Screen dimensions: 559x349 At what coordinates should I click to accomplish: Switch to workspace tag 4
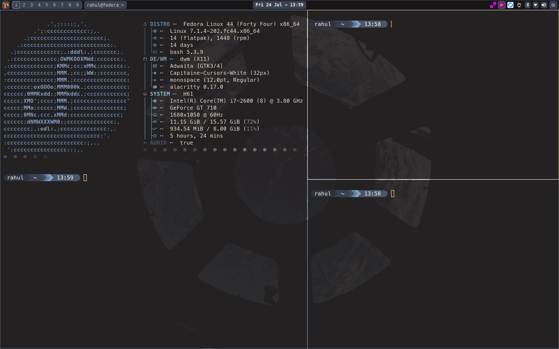[x=39, y=5]
